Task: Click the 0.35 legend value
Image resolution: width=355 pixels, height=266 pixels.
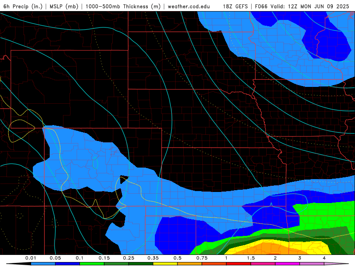Action: 153,258
